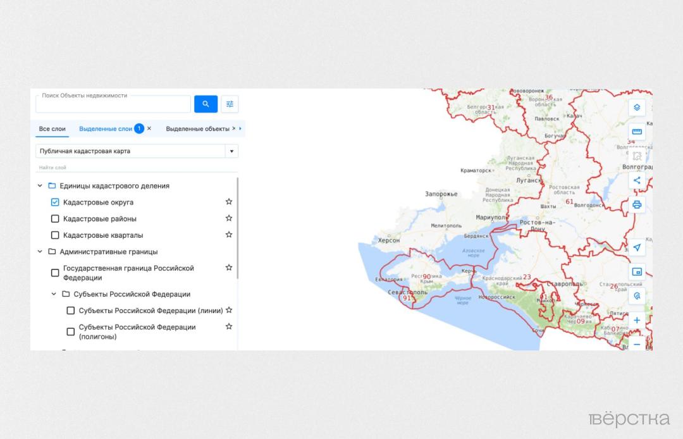Viewport: 683px width, 439px height.
Task: Collapse the Административные границы folder
Action: click(x=40, y=252)
